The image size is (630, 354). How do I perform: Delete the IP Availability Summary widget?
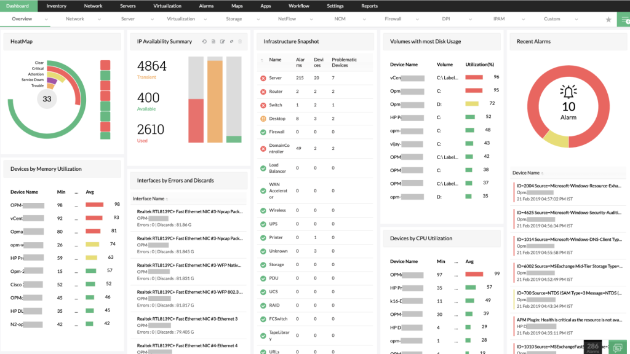240,41
